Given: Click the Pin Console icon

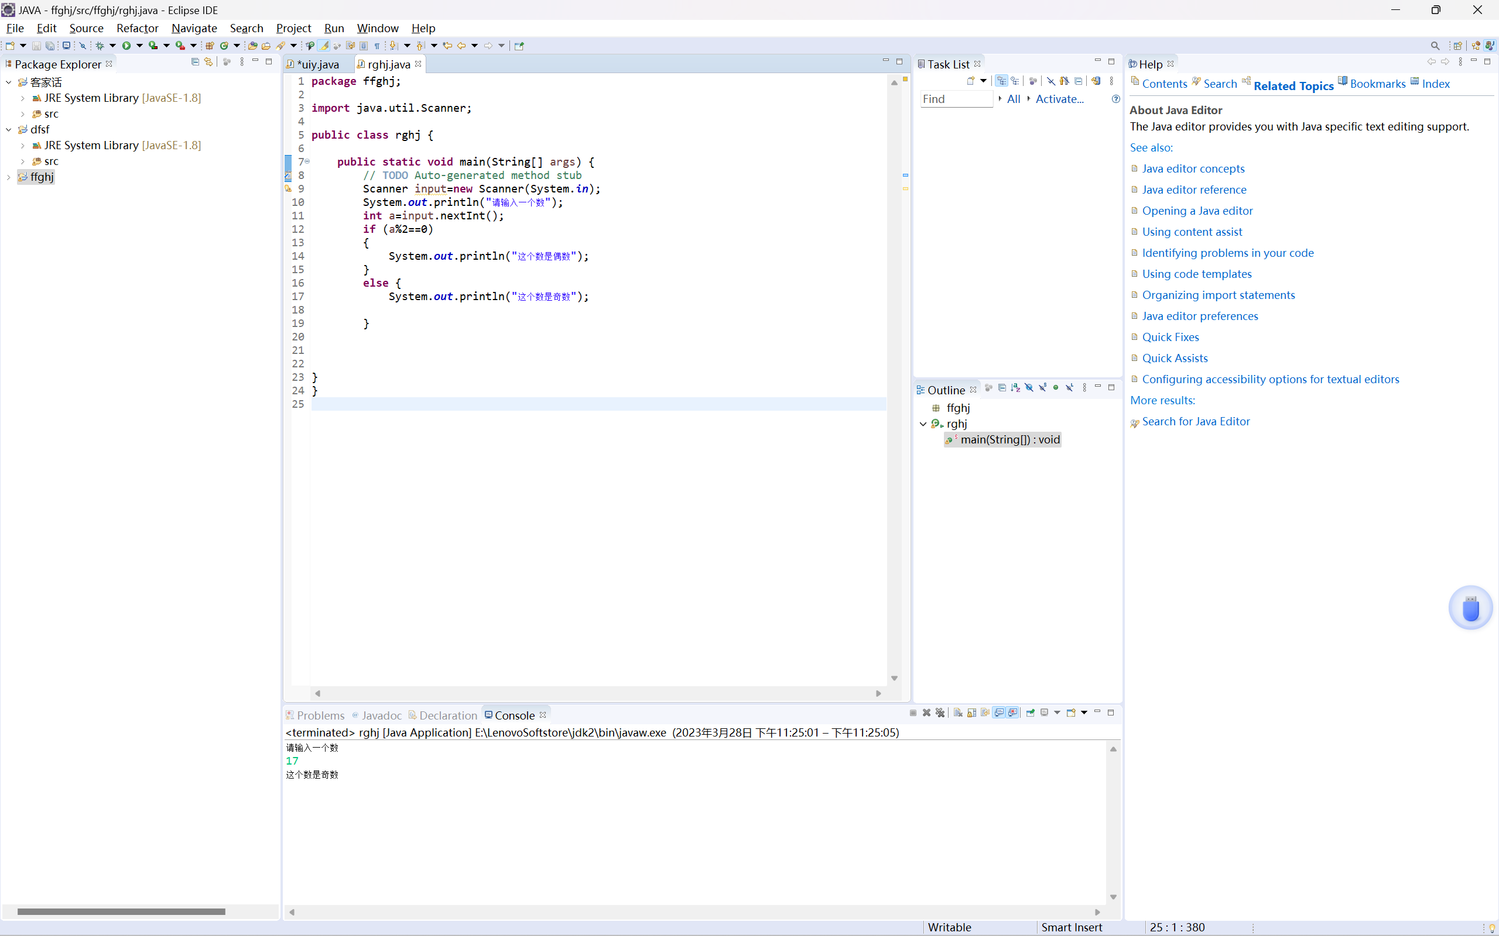Looking at the screenshot, I should 1030,713.
